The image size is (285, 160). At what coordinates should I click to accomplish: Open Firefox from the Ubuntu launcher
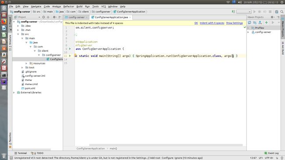(4, 21)
